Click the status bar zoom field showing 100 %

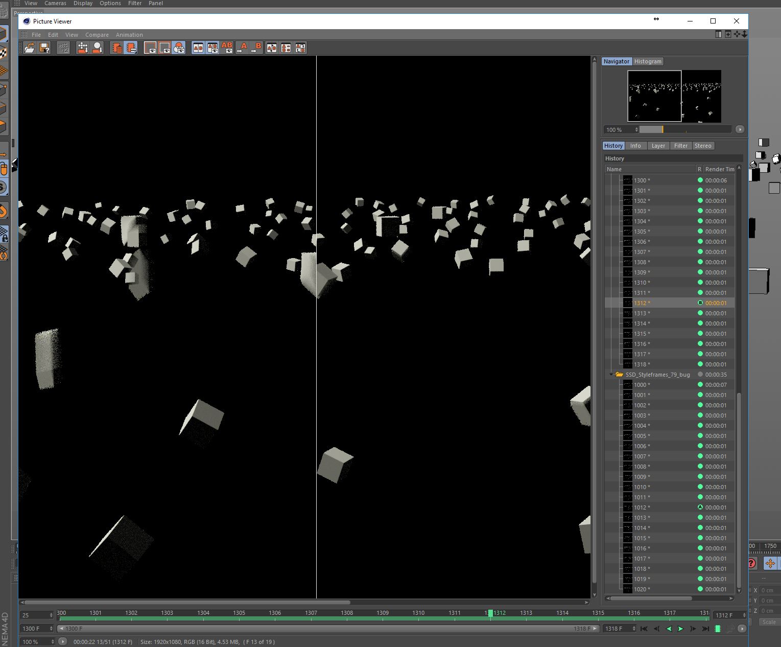pyautogui.click(x=37, y=642)
